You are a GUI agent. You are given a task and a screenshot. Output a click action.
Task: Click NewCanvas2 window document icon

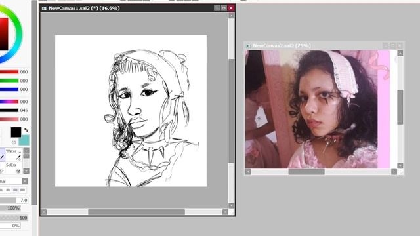click(x=248, y=46)
